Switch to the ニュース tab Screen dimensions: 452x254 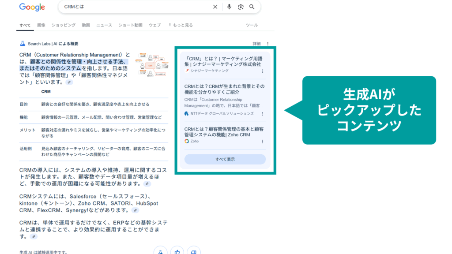pyautogui.click(x=104, y=25)
